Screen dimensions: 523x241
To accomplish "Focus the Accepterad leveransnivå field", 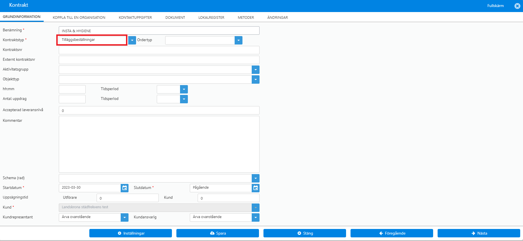I will (x=159, y=110).
